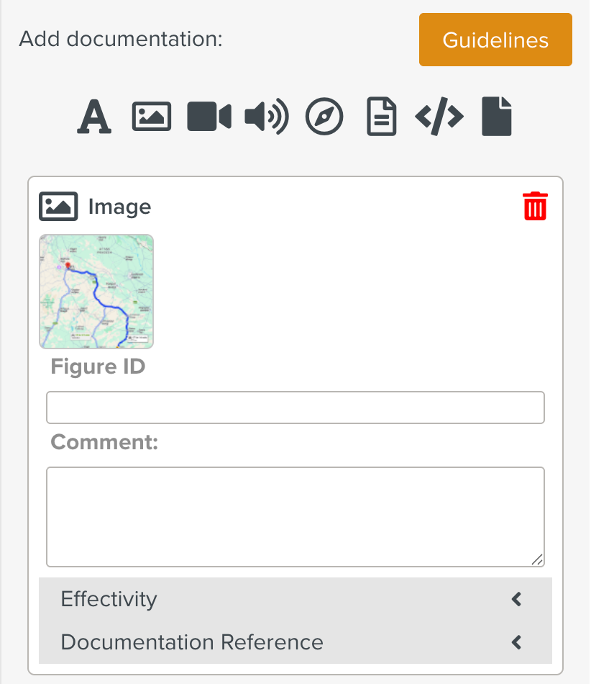This screenshot has width=591, height=684.
Task: Add a text document file block
Action: pyautogui.click(x=382, y=117)
